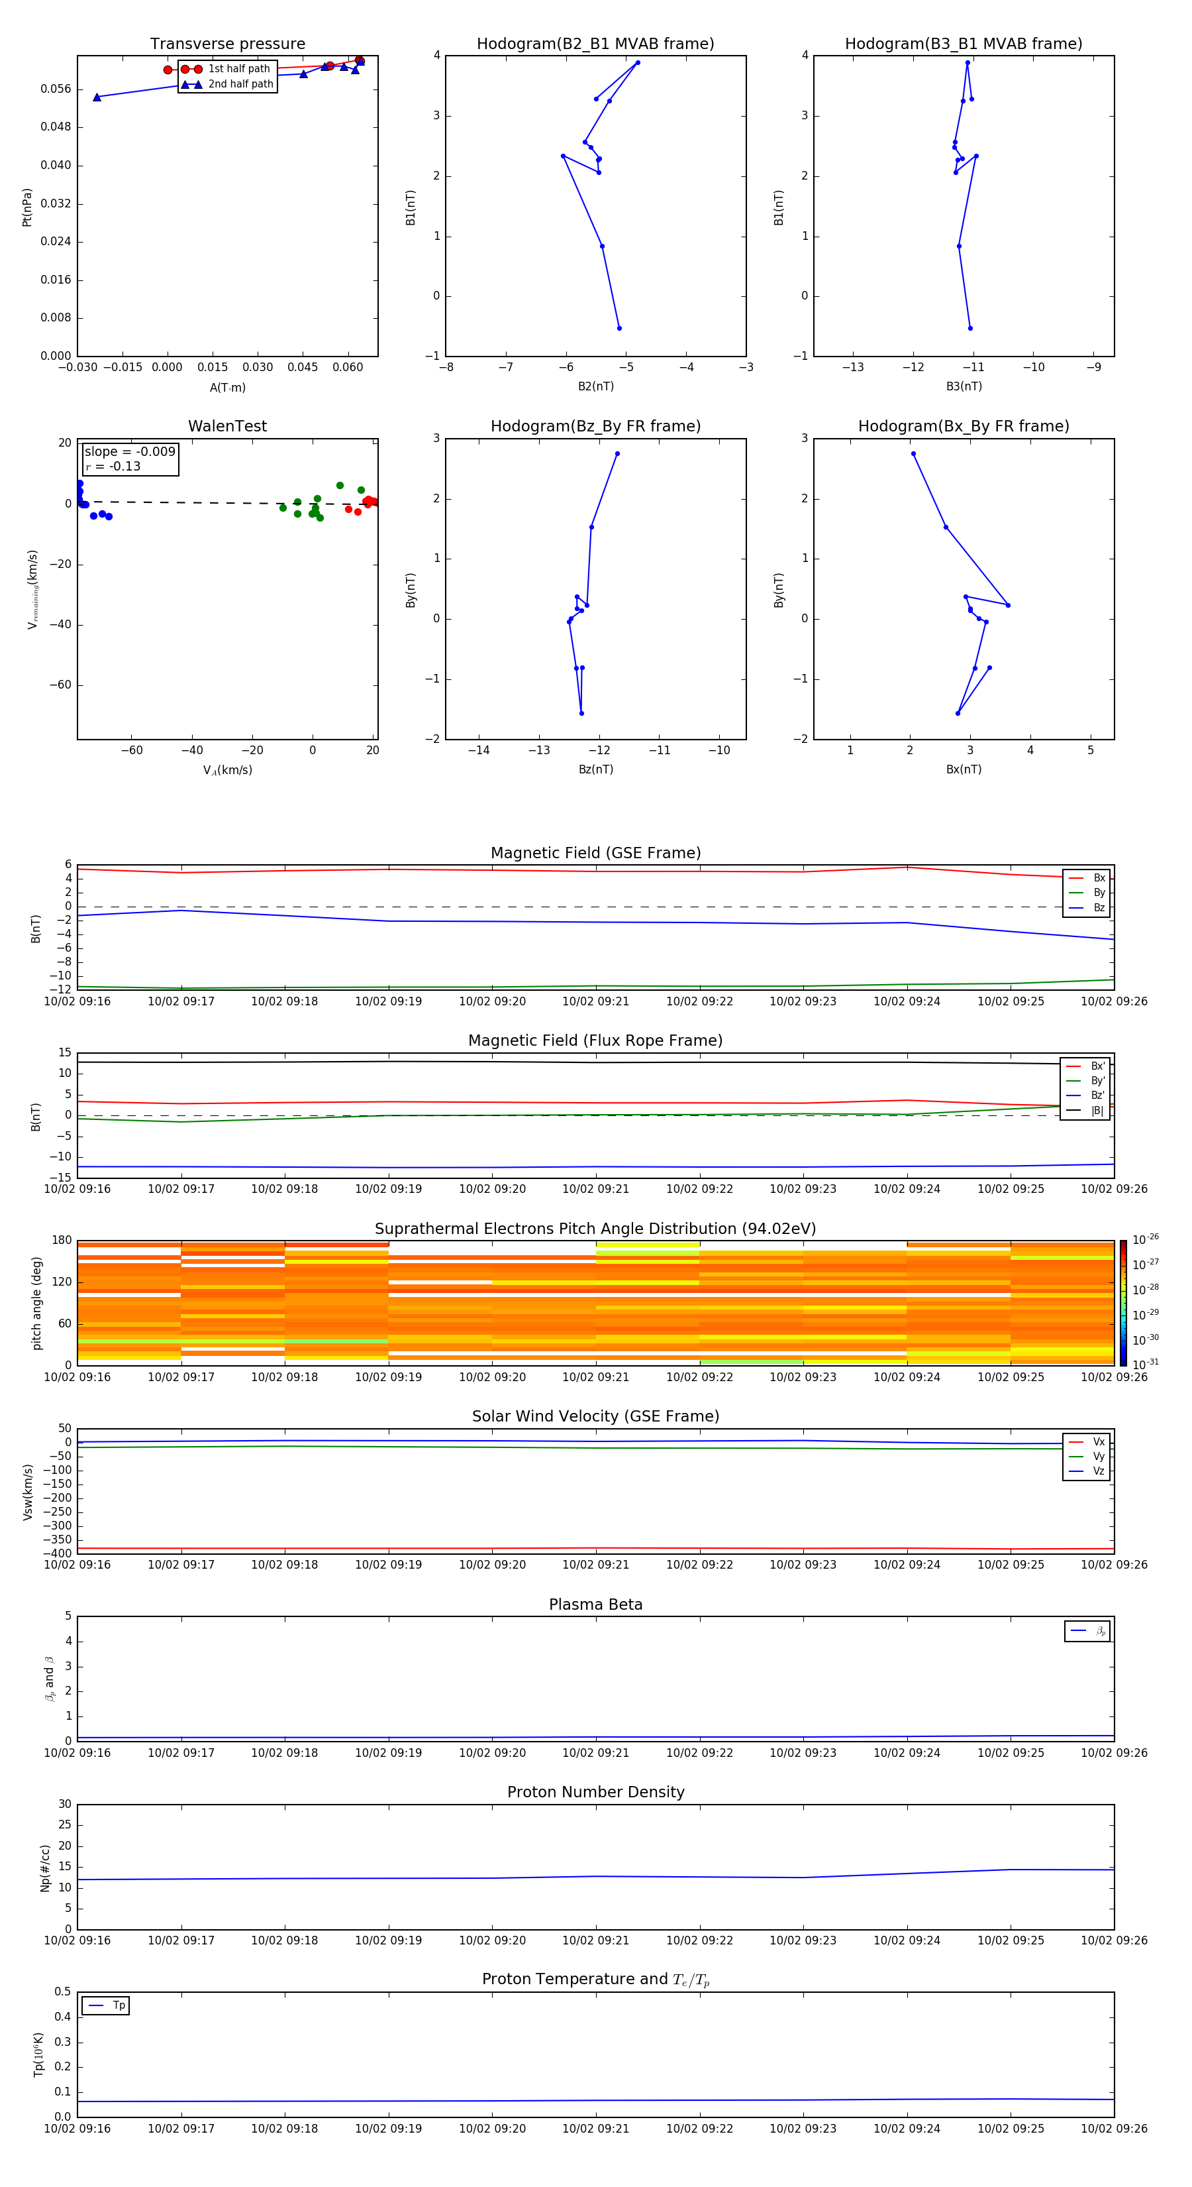
Task: Click the "V_A(km/s)" x-axis label
Action: (x=227, y=770)
